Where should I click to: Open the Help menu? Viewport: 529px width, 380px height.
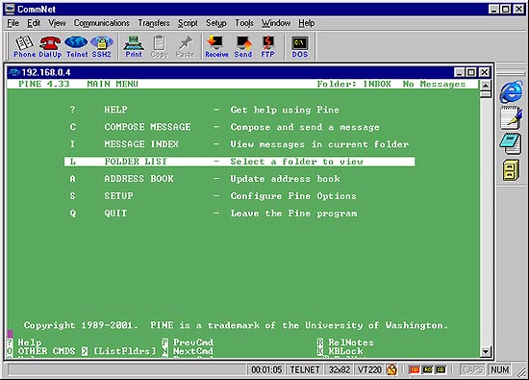tap(306, 23)
